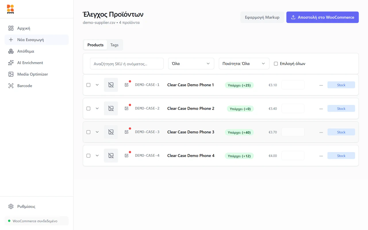
Task: Click the add-image icon for DEMO-CASE-3
Action: pos(126,132)
